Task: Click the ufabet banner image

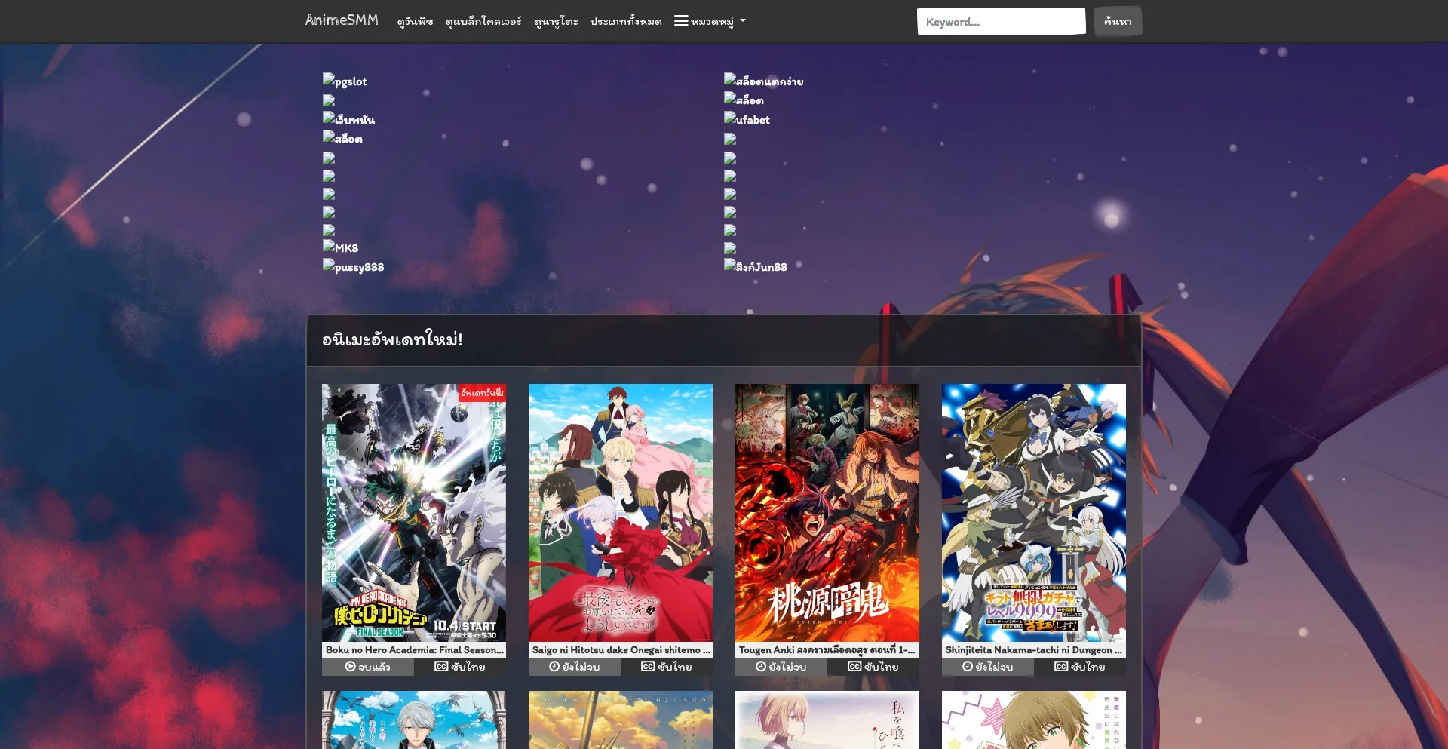Action: (747, 119)
